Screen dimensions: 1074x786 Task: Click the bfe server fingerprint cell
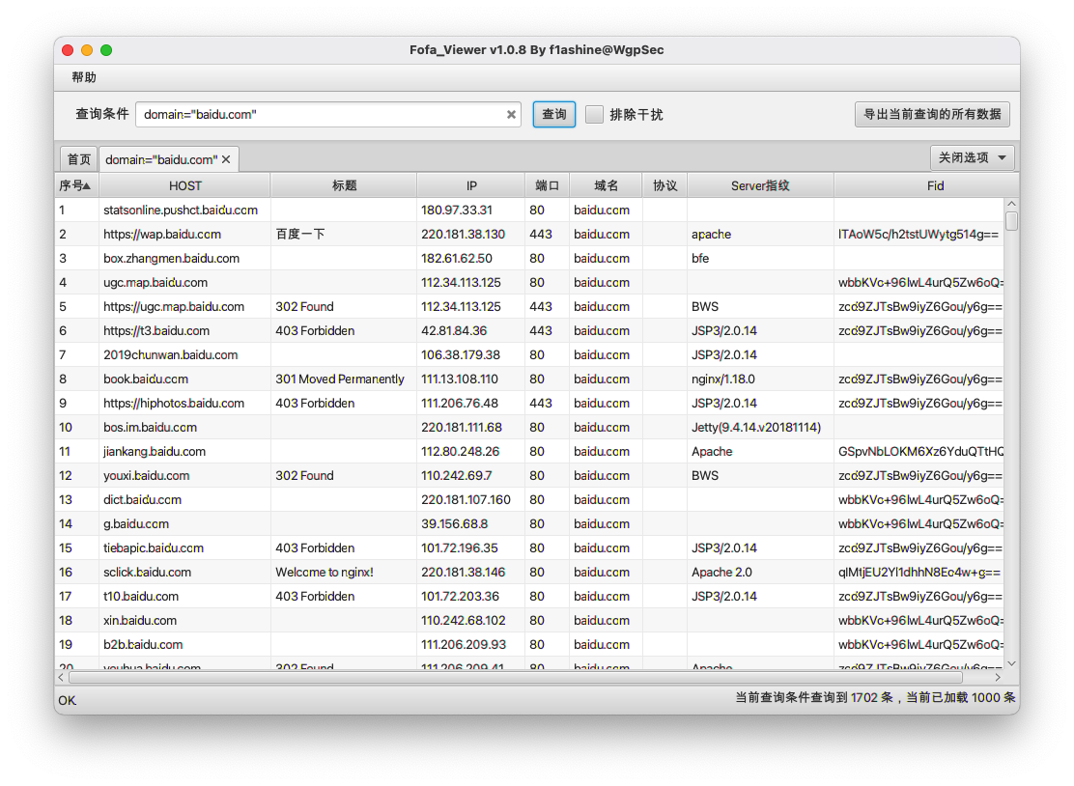coord(700,258)
